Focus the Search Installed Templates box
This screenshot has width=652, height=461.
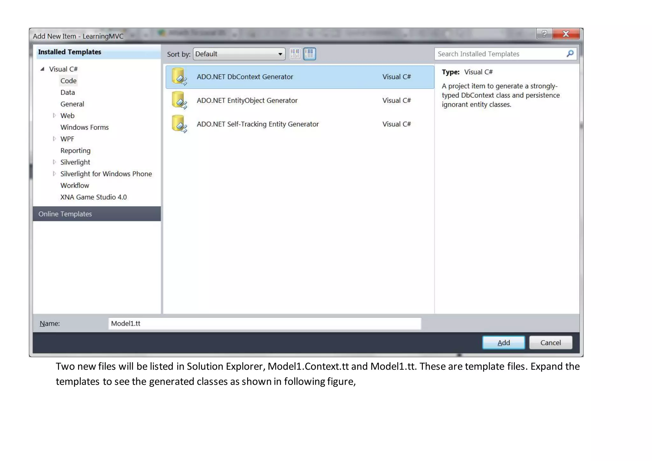[506, 54]
